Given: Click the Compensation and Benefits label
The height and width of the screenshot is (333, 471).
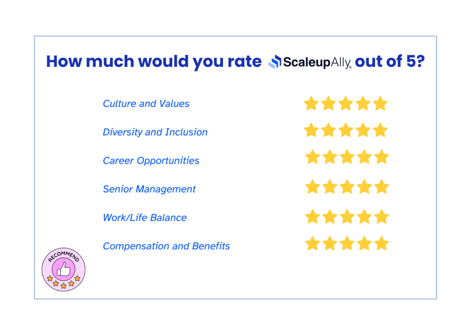Looking at the screenshot, I should click(x=166, y=246).
